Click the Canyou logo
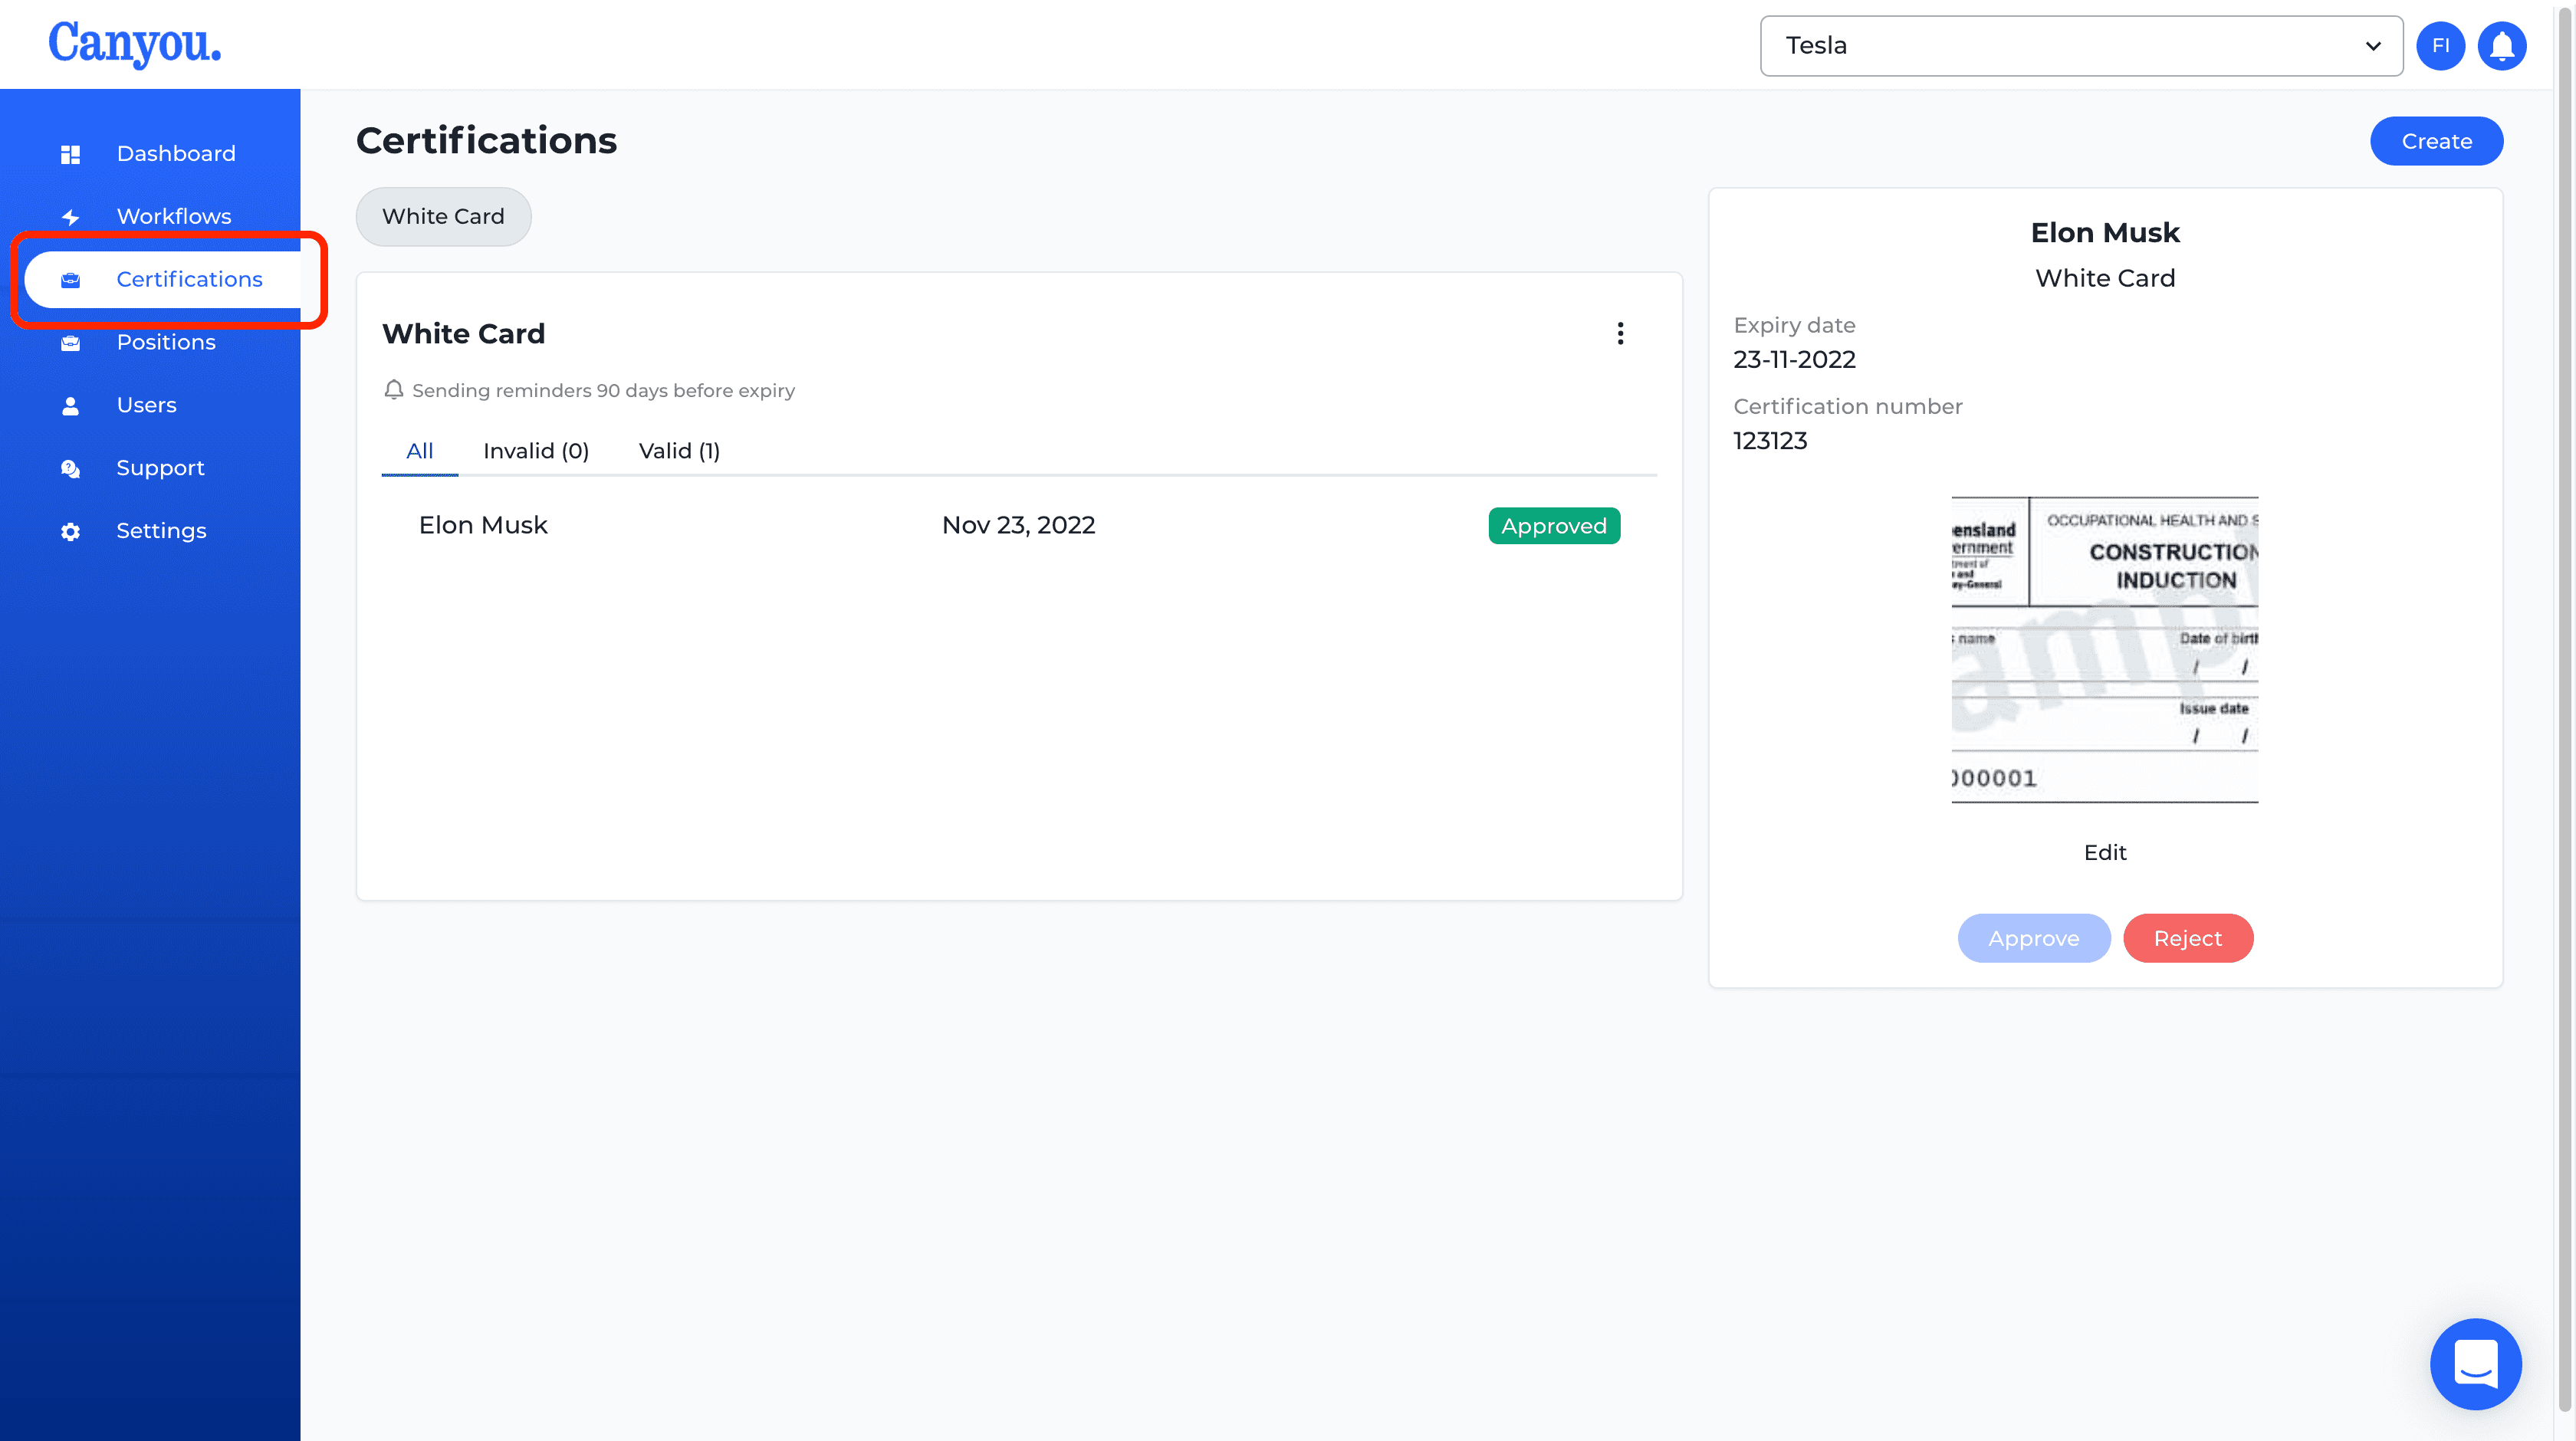This screenshot has height=1441, width=2576. pos(134,44)
